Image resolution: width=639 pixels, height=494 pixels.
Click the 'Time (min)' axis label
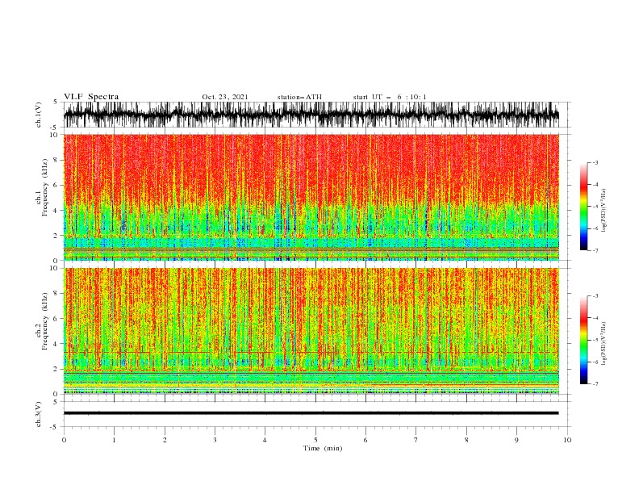coord(323,448)
